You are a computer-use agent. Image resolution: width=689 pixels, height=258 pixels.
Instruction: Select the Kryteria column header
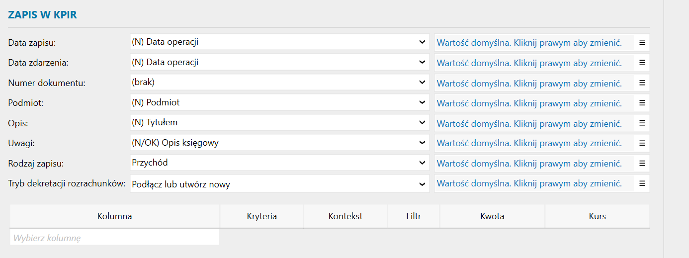pos(261,216)
